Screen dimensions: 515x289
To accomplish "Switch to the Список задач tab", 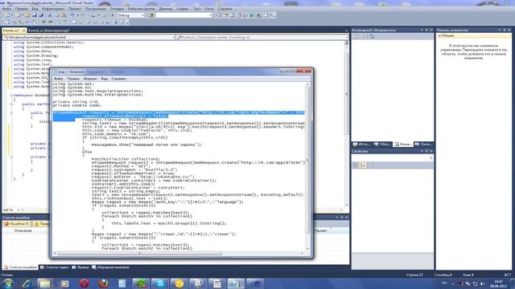I will [x=55, y=267].
